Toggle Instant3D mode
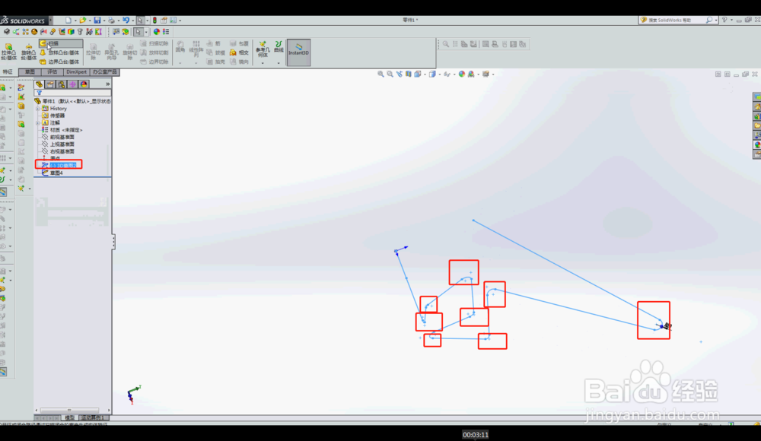This screenshot has width=761, height=441. [x=298, y=52]
